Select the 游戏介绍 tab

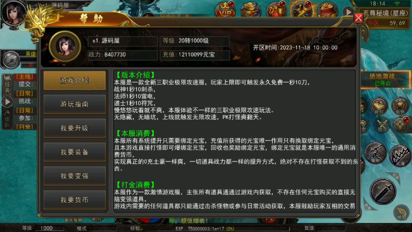74,80
